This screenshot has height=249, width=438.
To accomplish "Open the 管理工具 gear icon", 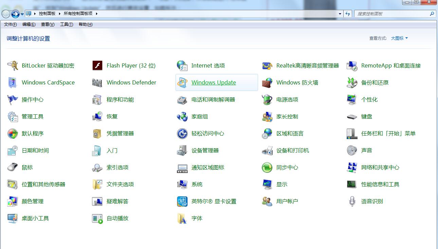I will pos(13,116).
